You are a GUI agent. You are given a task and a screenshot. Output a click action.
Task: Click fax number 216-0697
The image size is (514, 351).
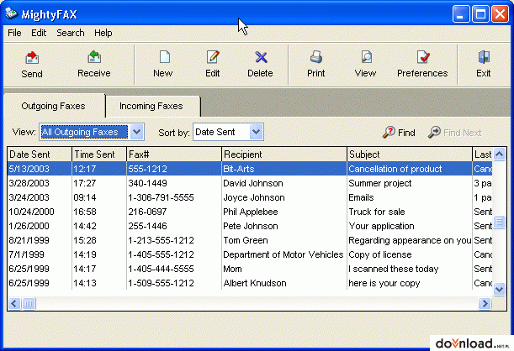click(x=147, y=212)
